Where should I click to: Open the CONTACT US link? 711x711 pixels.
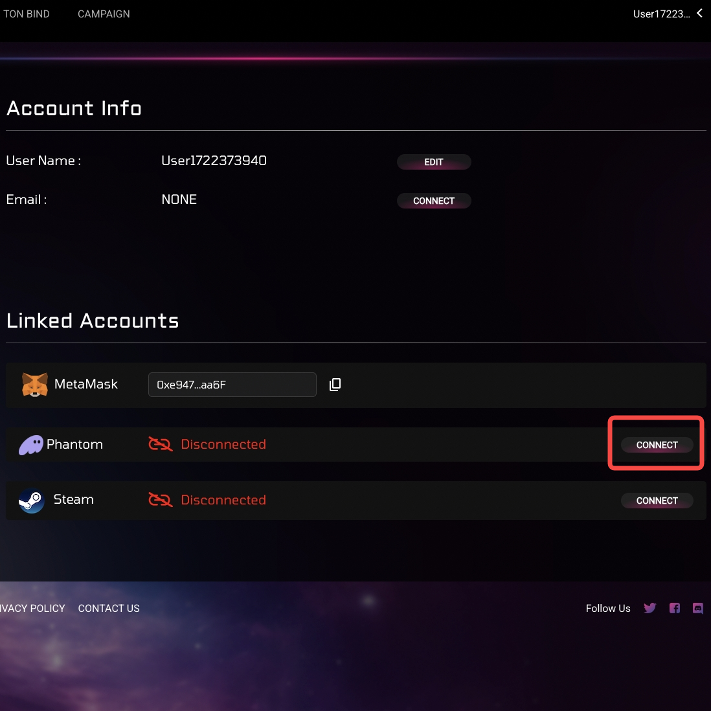click(109, 609)
